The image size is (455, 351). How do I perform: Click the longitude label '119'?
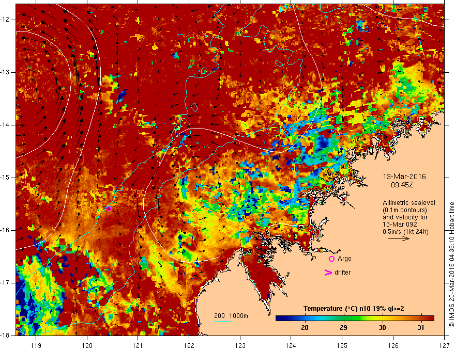click(36, 345)
